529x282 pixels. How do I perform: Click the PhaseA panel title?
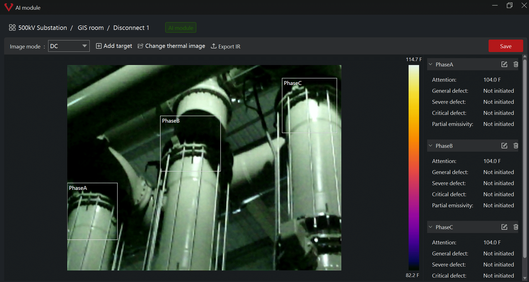click(x=444, y=64)
